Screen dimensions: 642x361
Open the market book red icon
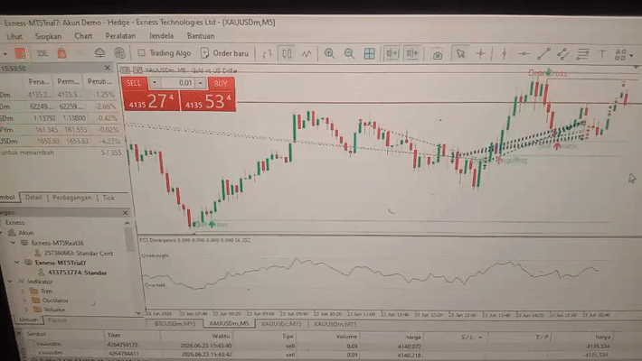[20, 53]
